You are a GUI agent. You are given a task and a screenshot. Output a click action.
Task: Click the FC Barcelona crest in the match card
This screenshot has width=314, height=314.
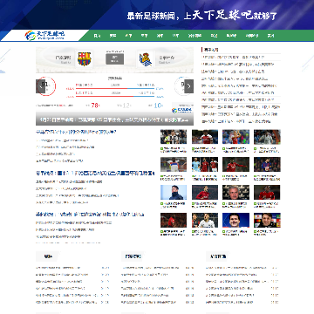pos(85,59)
